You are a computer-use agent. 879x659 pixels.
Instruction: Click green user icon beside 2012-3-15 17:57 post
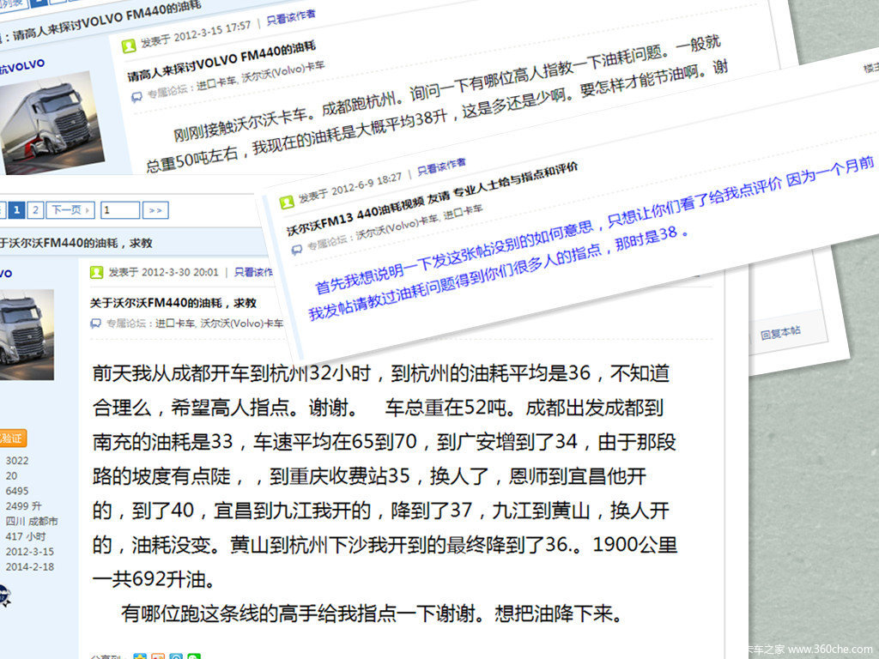click(x=129, y=46)
